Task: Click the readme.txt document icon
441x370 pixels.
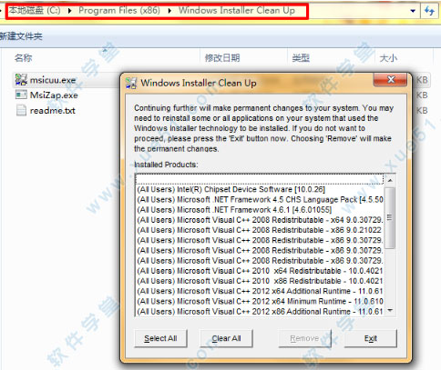Action: (21, 110)
